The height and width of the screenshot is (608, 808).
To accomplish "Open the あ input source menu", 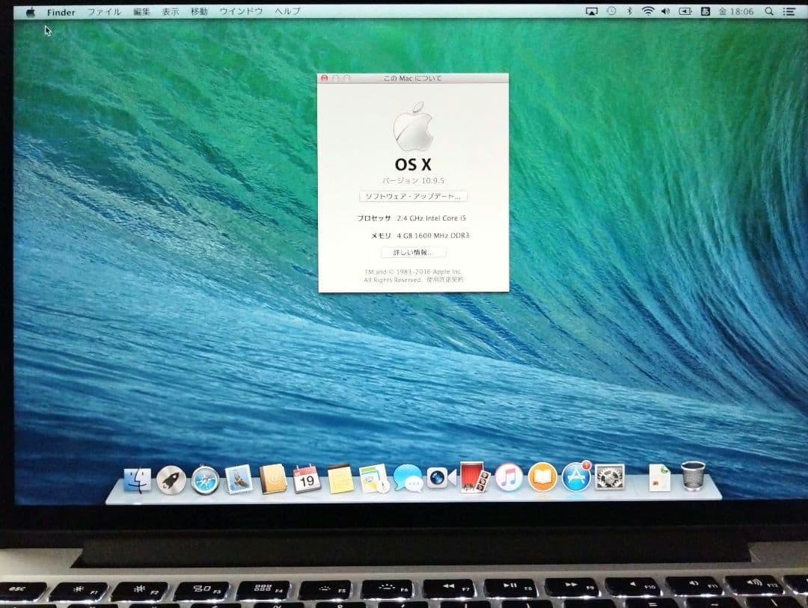I will coord(706,11).
